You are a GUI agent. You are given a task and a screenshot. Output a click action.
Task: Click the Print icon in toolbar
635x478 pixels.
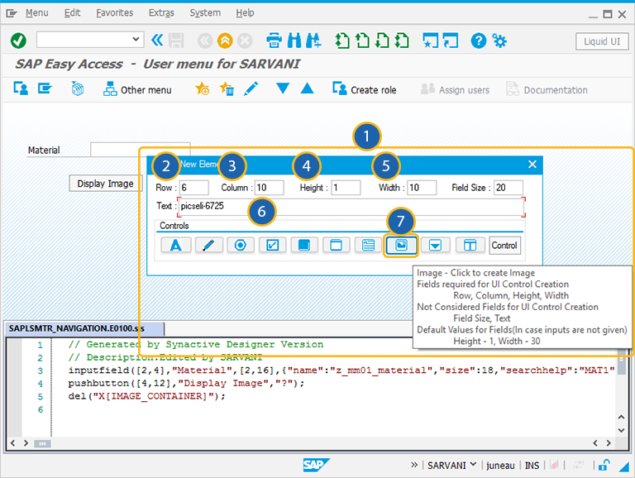pos(274,41)
